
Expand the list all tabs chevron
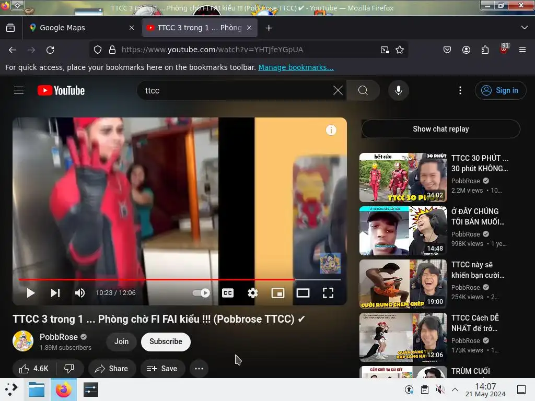click(525, 28)
